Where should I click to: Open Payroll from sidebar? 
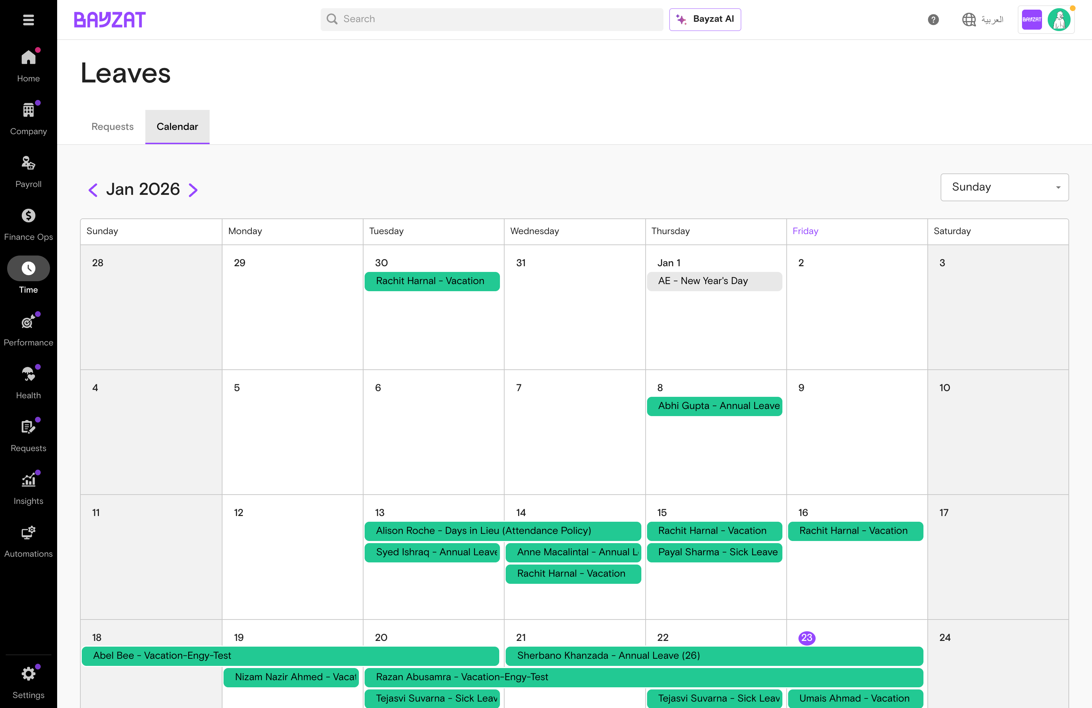[x=29, y=171]
